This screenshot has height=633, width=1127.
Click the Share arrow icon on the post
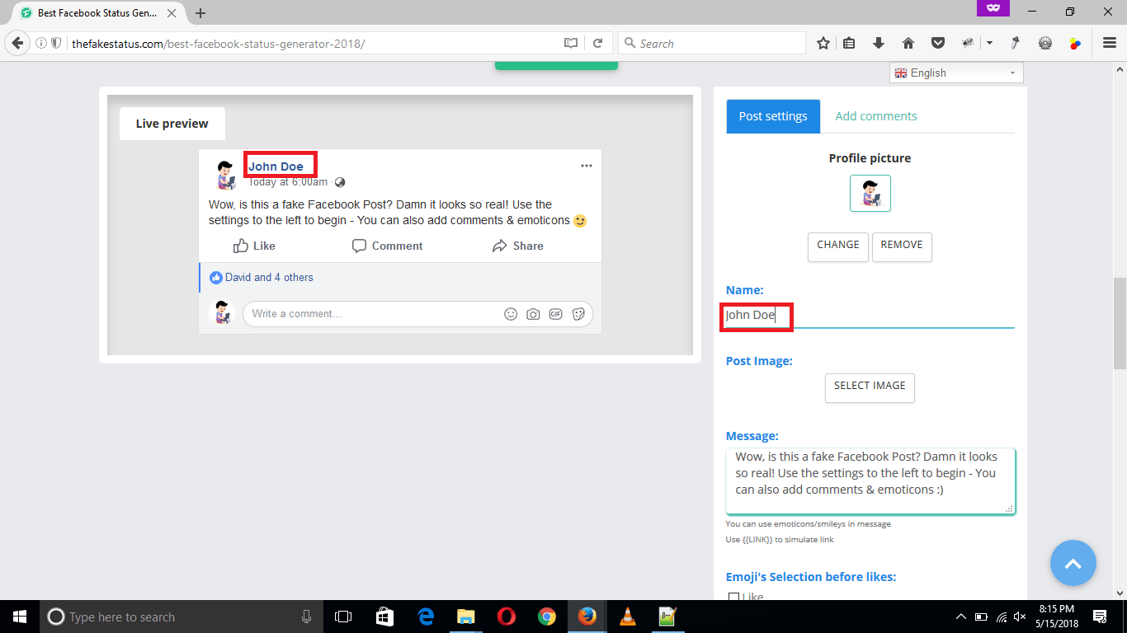pyautogui.click(x=499, y=245)
